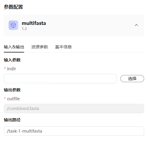Click the multifasta title text

point(34,23)
